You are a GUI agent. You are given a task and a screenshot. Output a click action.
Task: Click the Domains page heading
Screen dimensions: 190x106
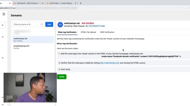click(x=16, y=16)
